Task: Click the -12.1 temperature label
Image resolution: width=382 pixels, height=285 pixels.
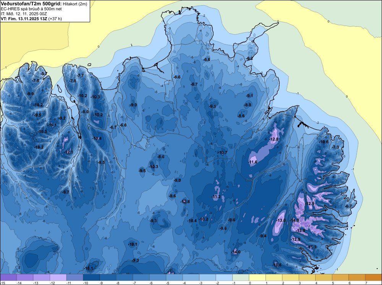Action: [68, 152]
